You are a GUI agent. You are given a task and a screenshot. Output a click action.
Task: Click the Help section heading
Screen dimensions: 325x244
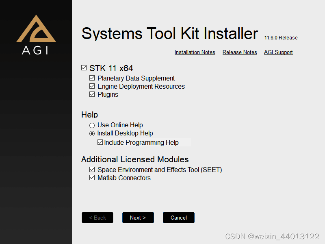pos(89,115)
